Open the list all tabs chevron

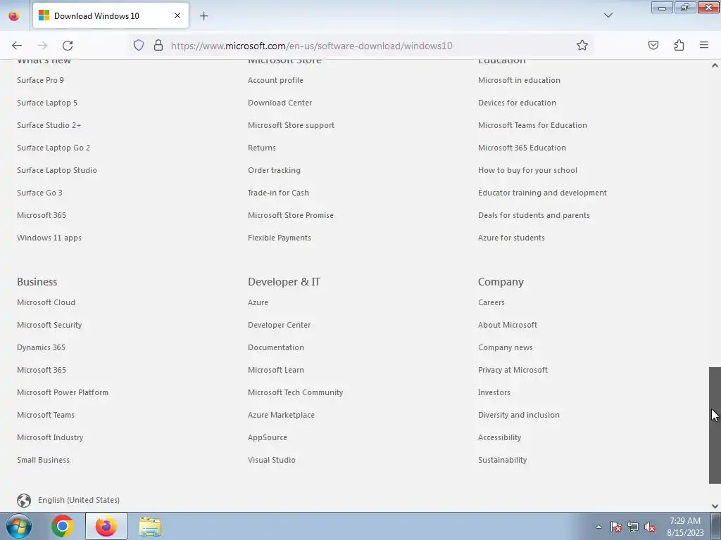(608, 15)
